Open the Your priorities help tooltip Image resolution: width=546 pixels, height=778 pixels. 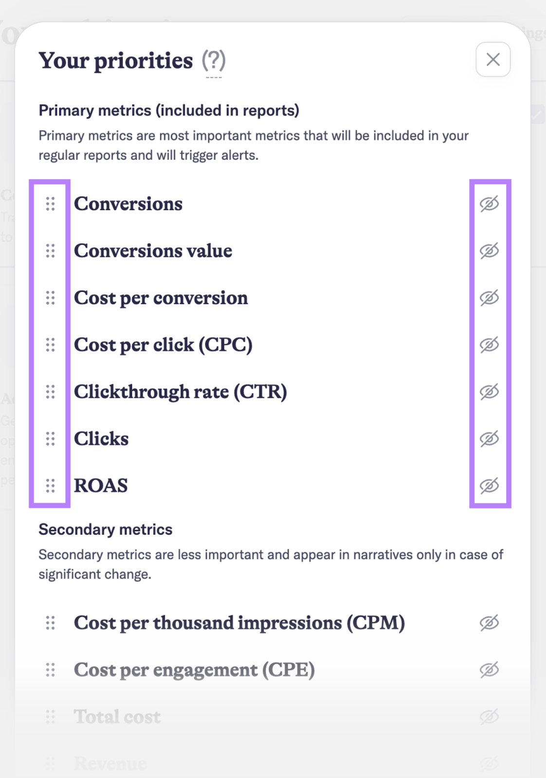(214, 61)
